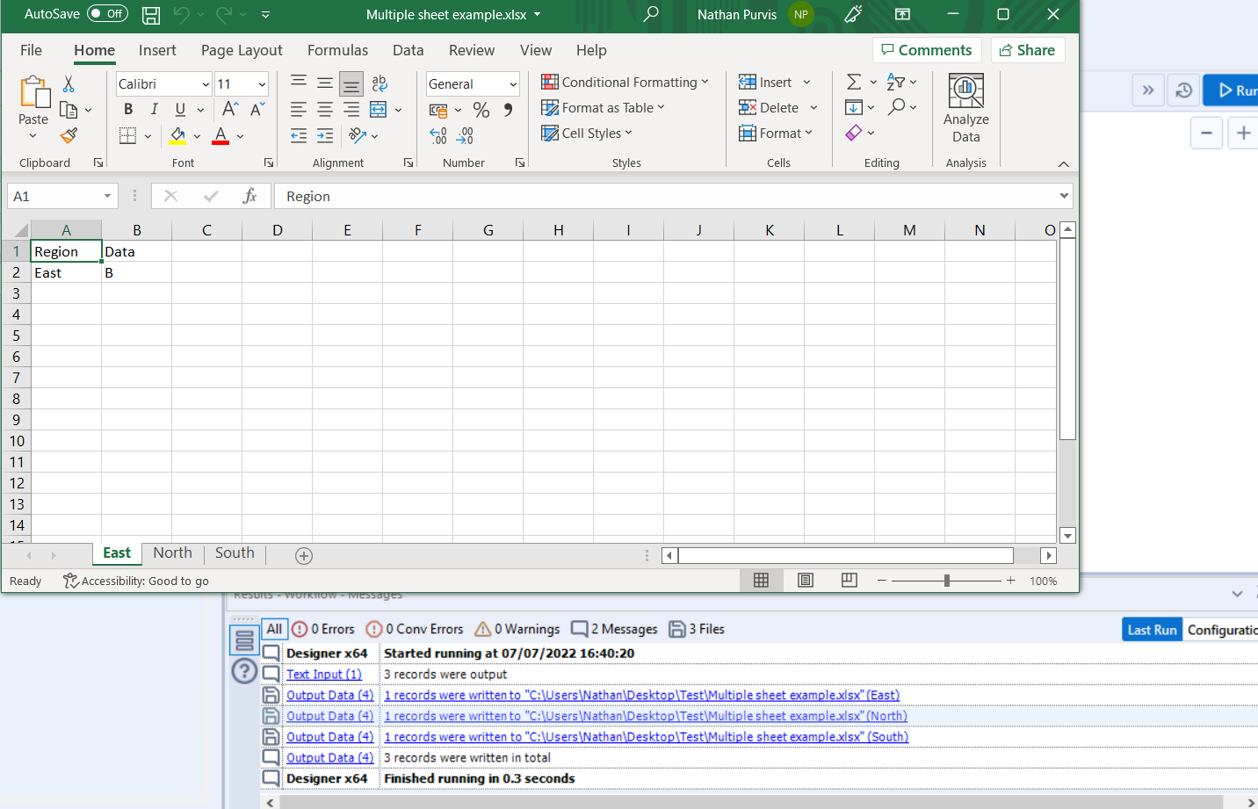Open the General number format dropdown
The height and width of the screenshot is (809, 1258).
click(512, 83)
